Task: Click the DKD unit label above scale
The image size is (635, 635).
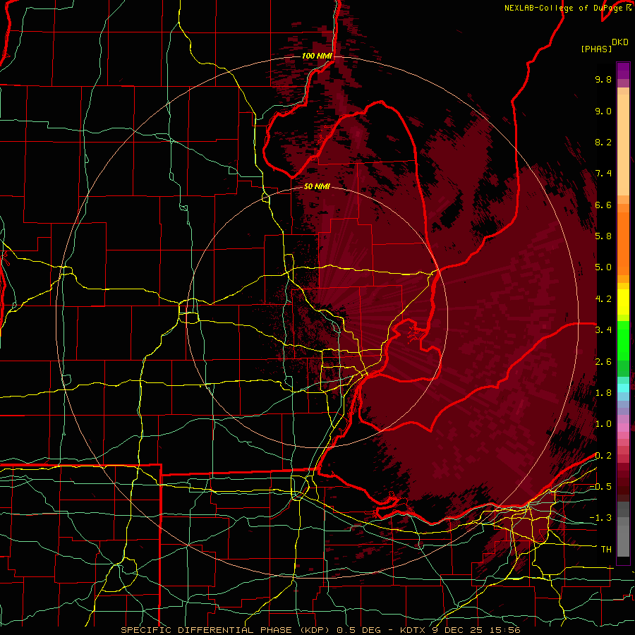Action: click(x=620, y=42)
